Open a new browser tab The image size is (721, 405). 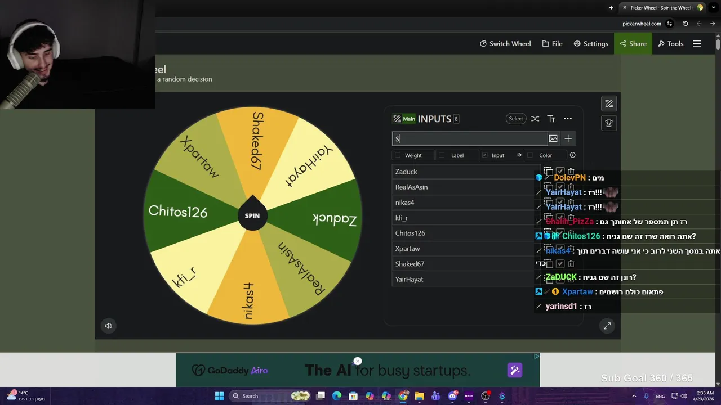(611, 7)
